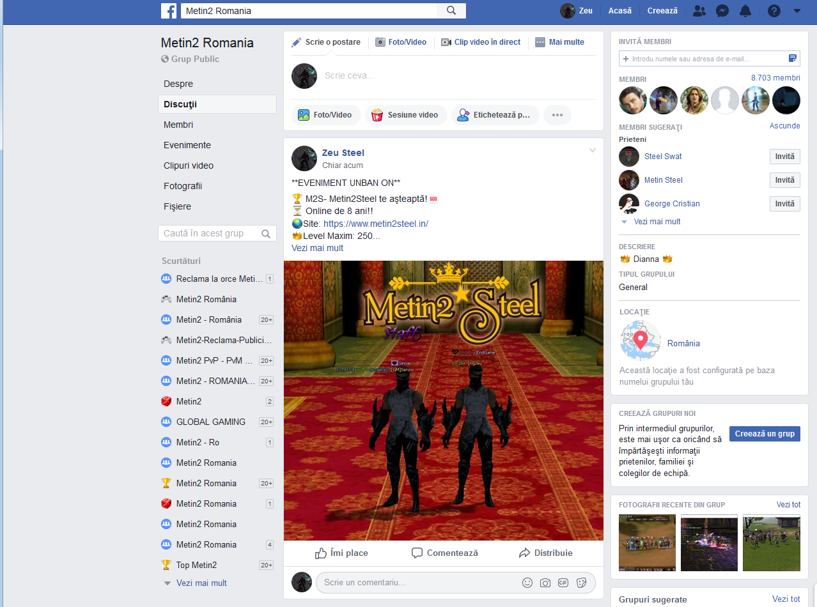Open Vezi tot for recent group photos
Screen dimensions: 817x607
(788, 505)
